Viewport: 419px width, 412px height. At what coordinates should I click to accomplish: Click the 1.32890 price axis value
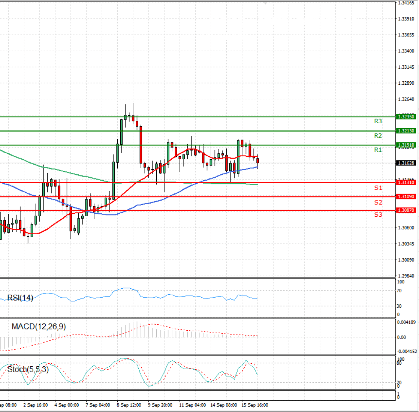406,83
